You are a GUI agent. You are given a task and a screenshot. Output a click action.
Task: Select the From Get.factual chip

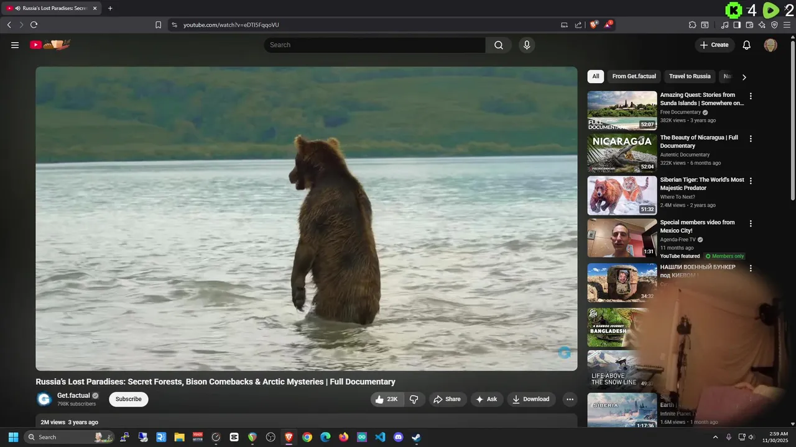[634, 76]
